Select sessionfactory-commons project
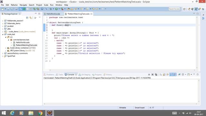 click(17, 53)
